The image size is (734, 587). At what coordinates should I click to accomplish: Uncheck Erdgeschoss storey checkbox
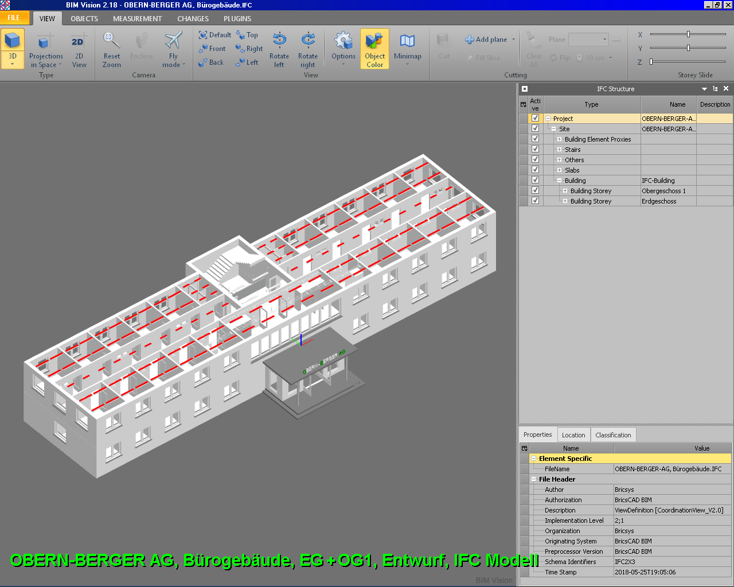click(x=536, y=201)
